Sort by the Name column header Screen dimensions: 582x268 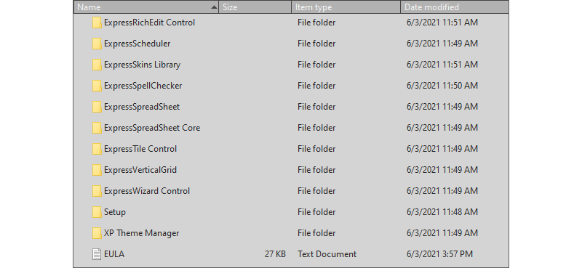click(146, 7)
